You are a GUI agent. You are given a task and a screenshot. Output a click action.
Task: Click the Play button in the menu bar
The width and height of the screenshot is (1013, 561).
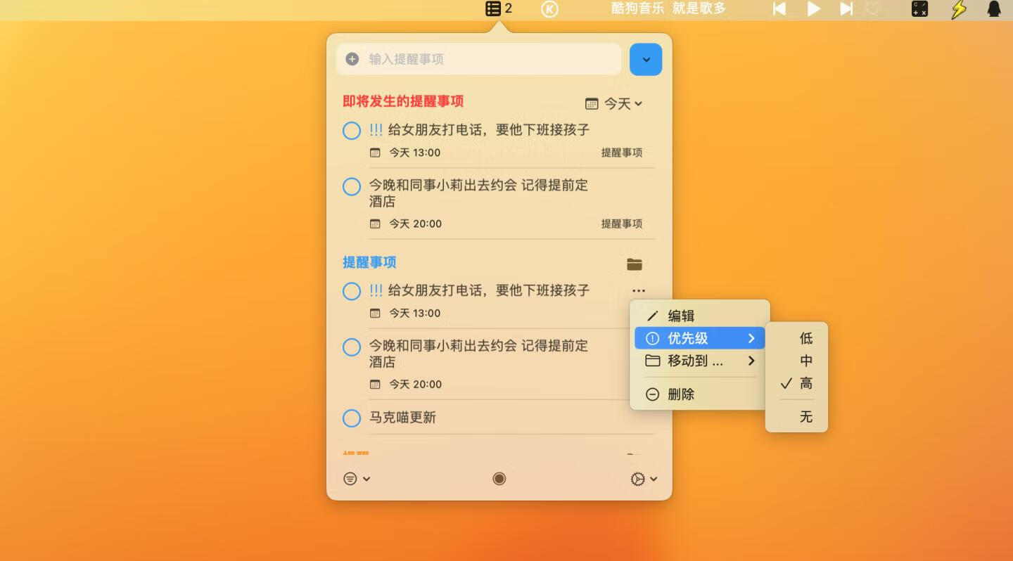tap(813, 8)
